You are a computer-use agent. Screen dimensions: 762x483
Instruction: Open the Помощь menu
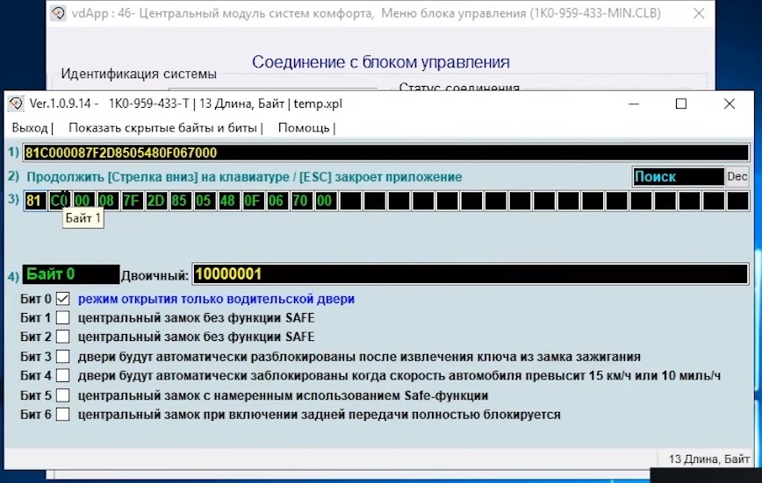[x=304, y=128]
